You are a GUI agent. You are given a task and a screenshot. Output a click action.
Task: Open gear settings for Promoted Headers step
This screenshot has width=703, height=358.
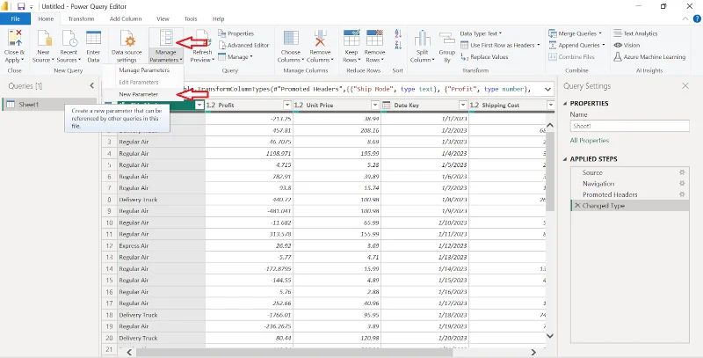[x=682, y=194]
